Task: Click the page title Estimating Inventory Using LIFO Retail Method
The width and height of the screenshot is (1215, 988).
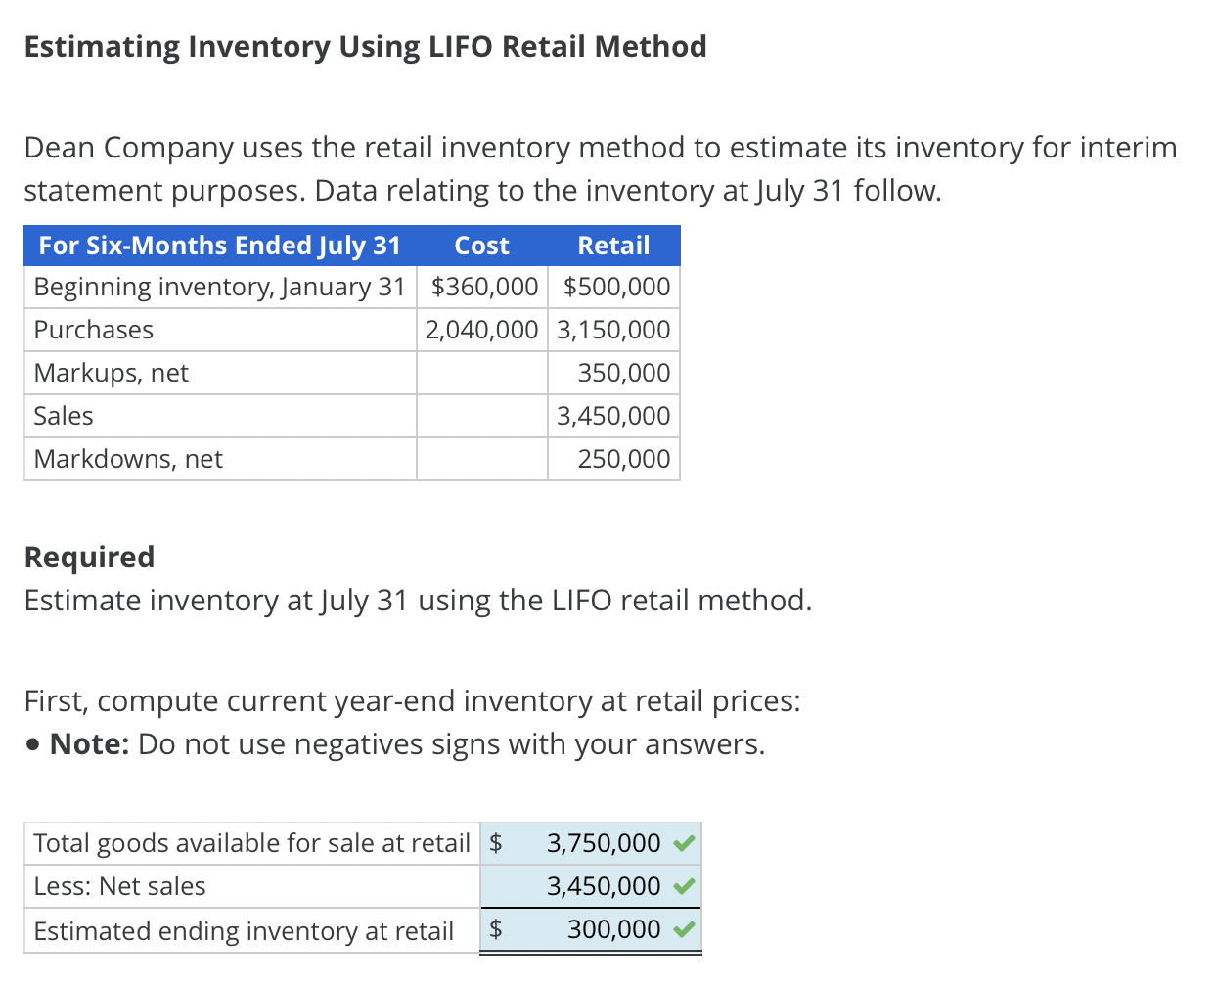Action: [x=365, y=46]
